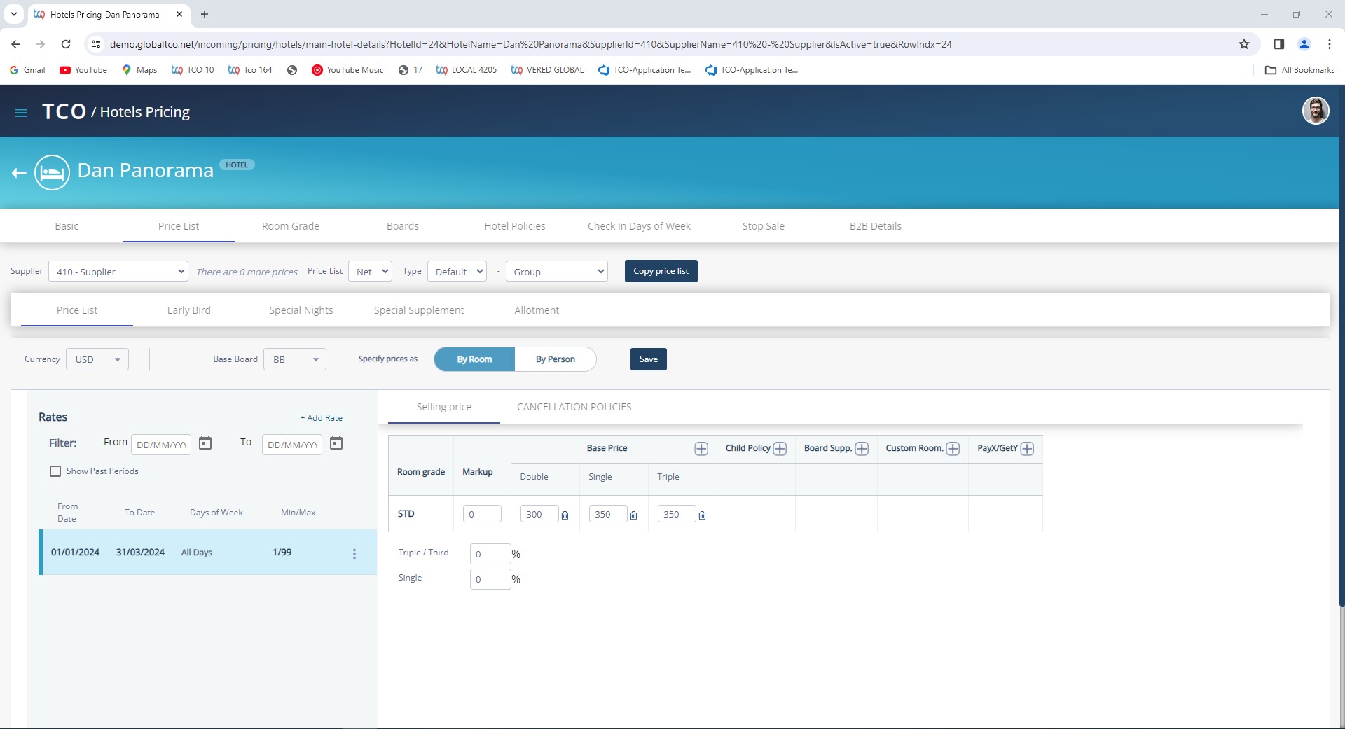Open the VERED GLOBAL bookmark

[x=548, y=70]
